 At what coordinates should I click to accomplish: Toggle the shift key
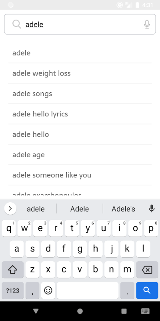(13, 270)
